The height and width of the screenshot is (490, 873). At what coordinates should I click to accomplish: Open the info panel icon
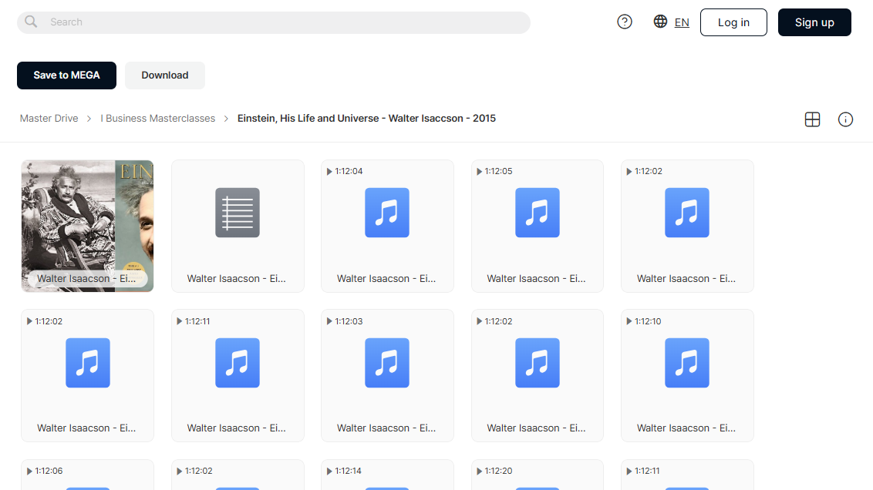tap(845, 119)
